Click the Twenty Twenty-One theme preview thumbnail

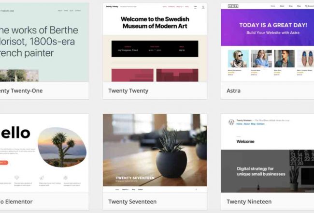(44, 42)
